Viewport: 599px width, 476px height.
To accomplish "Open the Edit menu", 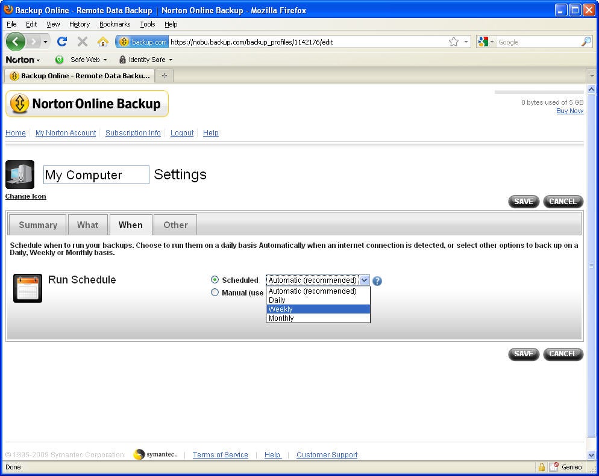I will [31, 24].
